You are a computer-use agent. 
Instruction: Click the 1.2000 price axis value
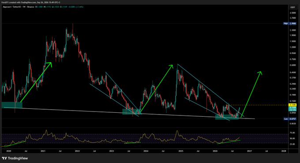click(293, 47)
